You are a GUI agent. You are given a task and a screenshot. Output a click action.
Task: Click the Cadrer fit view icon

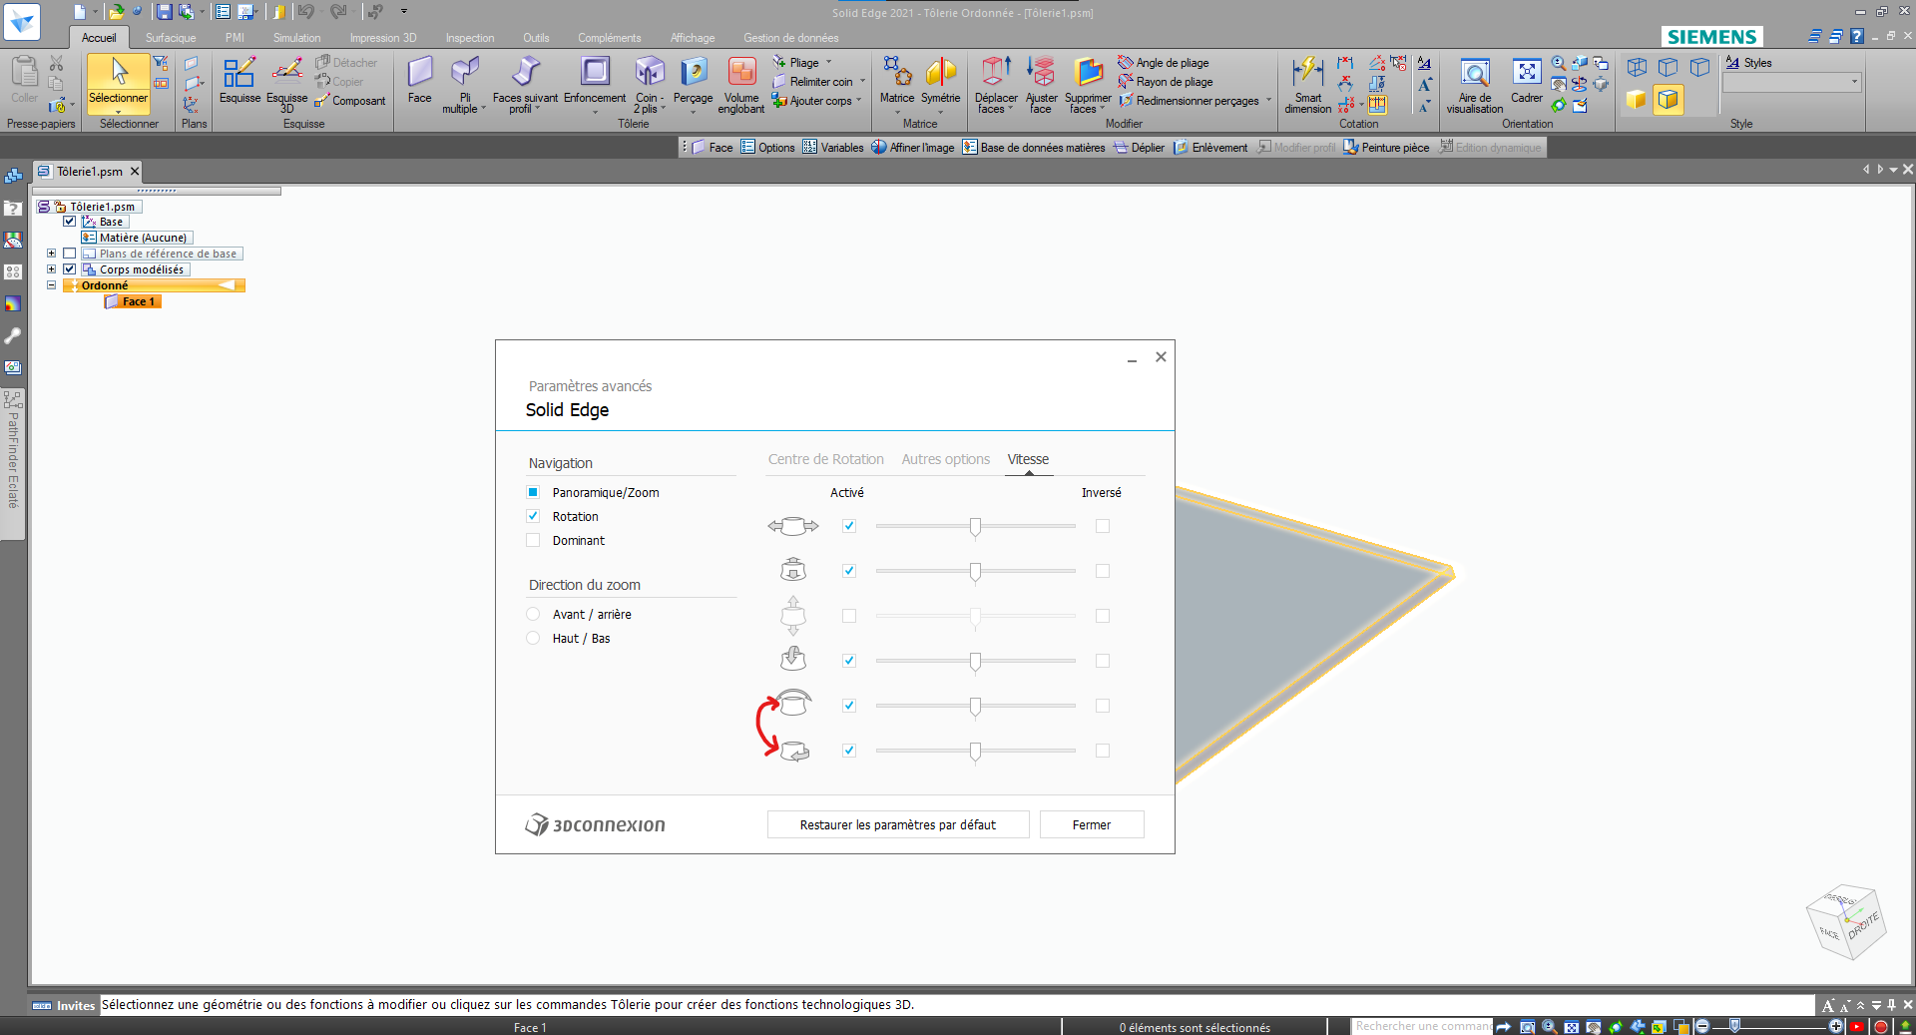pyautogui.click(x=1527, y=80)
